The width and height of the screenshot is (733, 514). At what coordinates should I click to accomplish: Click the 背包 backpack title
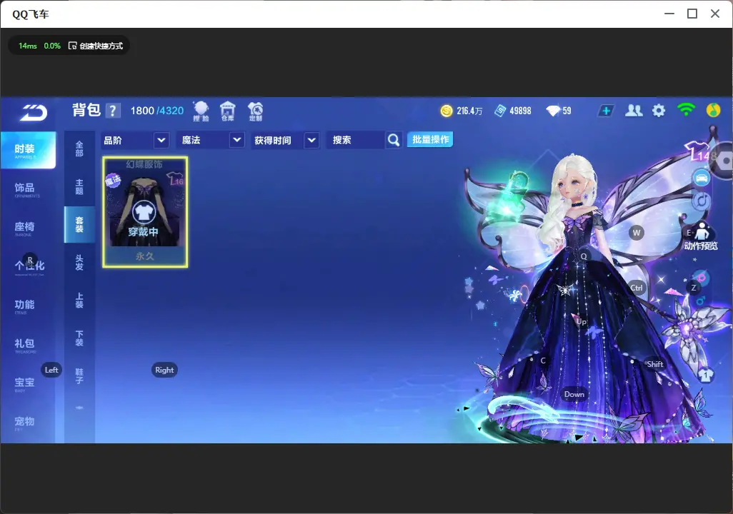coord(86,110)
